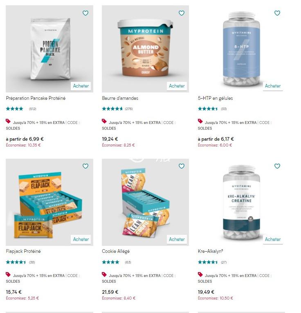Buy 5-HTP capsules via Acheter
The image size is (301, 313).
[273, 86]
